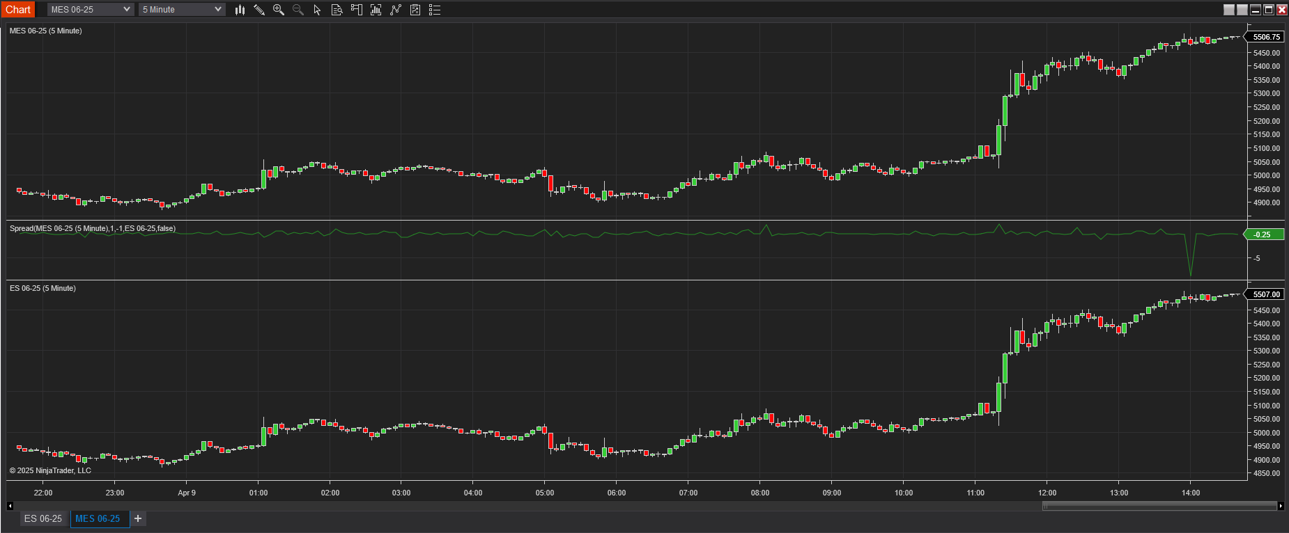Click the -5 spread scale label

pyautogui.click(x=1256, y=258)
